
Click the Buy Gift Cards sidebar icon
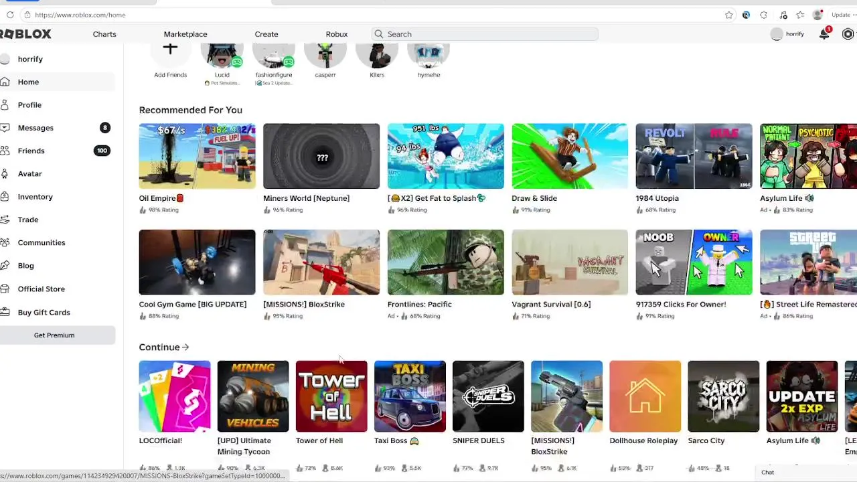point(5,312)
